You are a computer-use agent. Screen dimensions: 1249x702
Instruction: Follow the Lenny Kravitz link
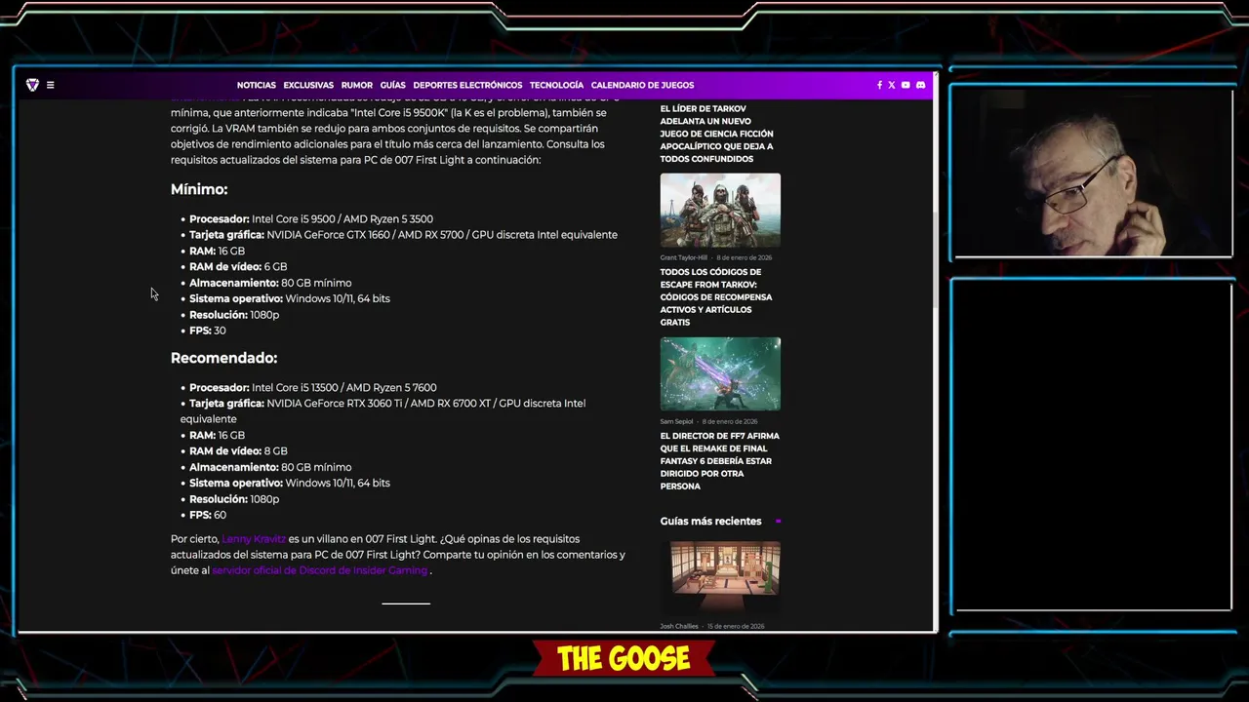click(254, 539)
